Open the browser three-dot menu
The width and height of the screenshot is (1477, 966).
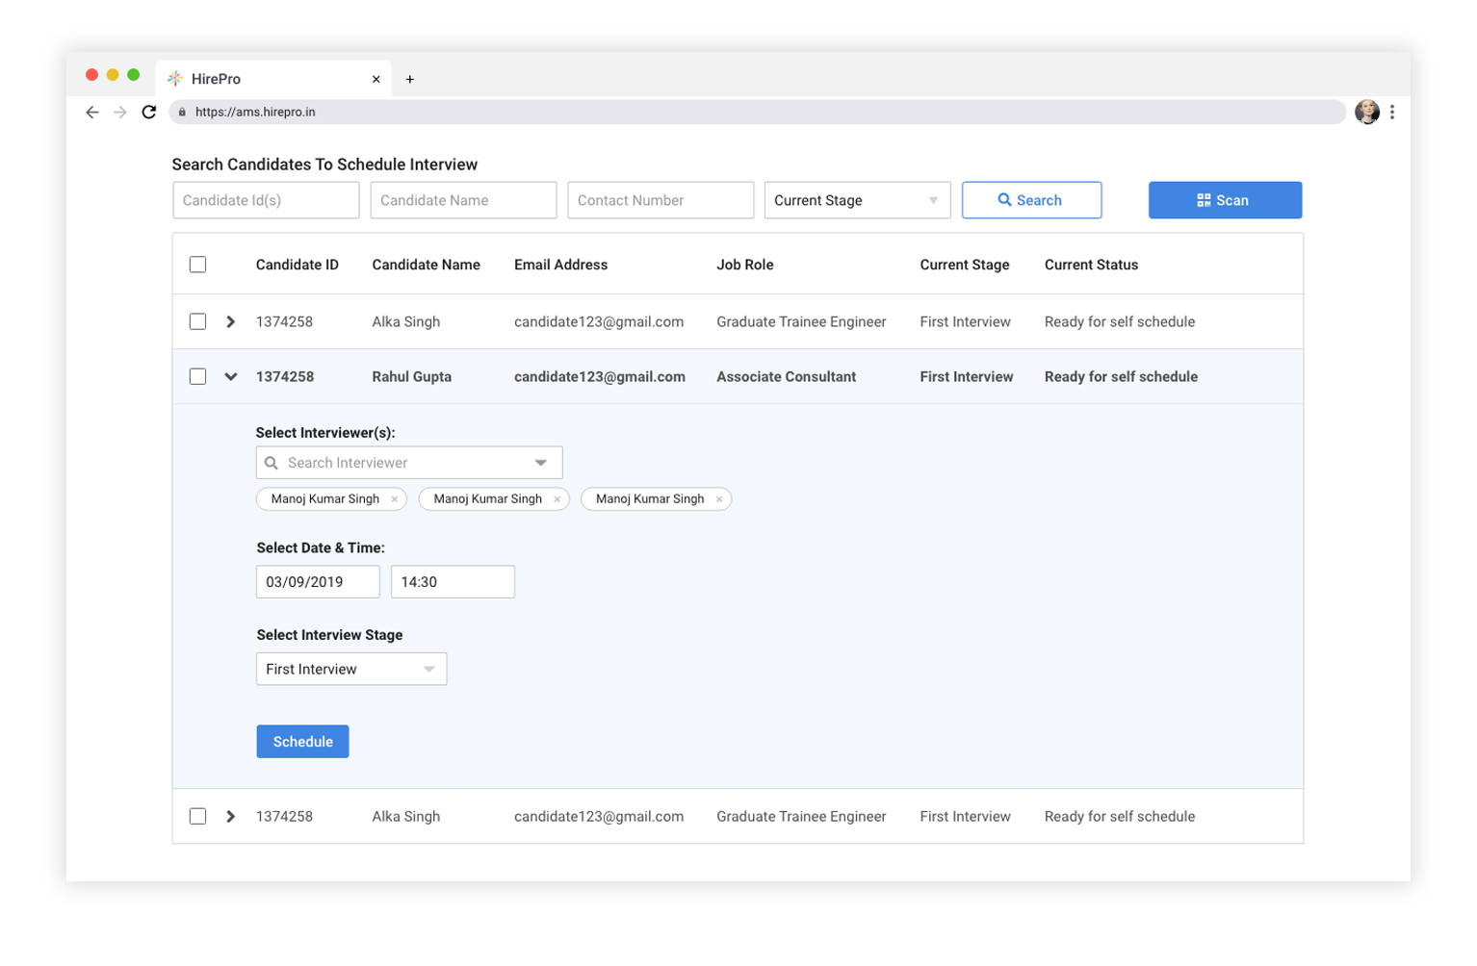tap(1391, 113)
